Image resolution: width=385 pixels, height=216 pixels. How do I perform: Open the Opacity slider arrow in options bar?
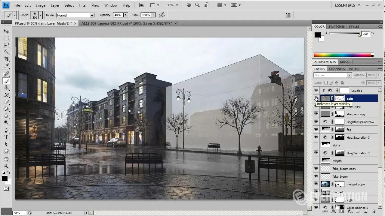click(125, 15)
